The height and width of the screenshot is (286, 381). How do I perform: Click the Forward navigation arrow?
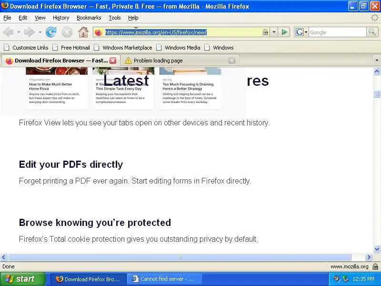tap(30, 32)
